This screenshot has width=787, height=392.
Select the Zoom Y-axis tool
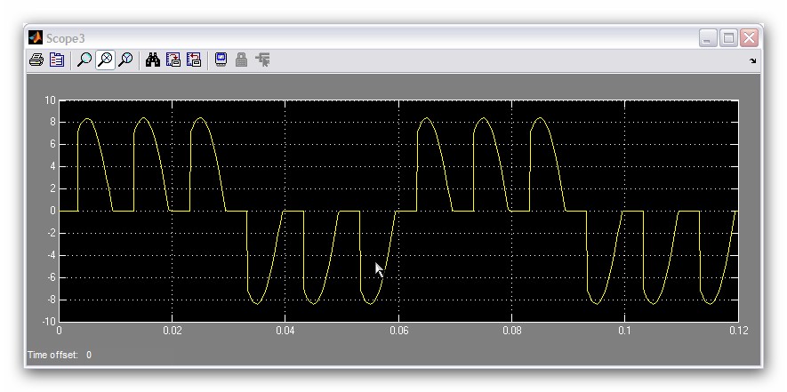point(125,60)
